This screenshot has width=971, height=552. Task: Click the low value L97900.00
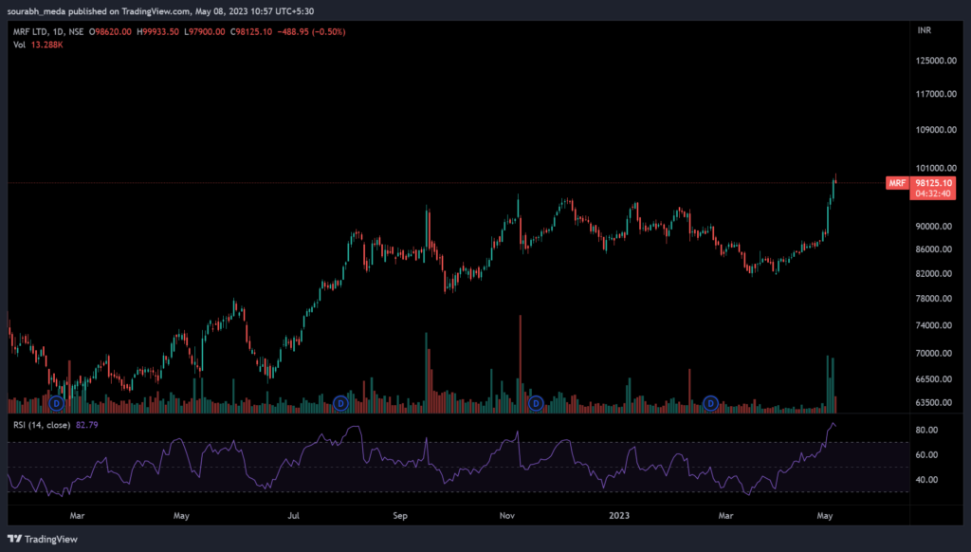(x=205, y=31)
